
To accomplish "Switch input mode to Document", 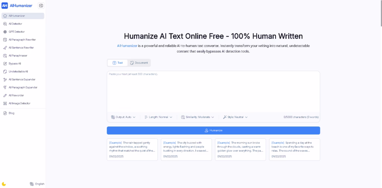I will (139, 63).
